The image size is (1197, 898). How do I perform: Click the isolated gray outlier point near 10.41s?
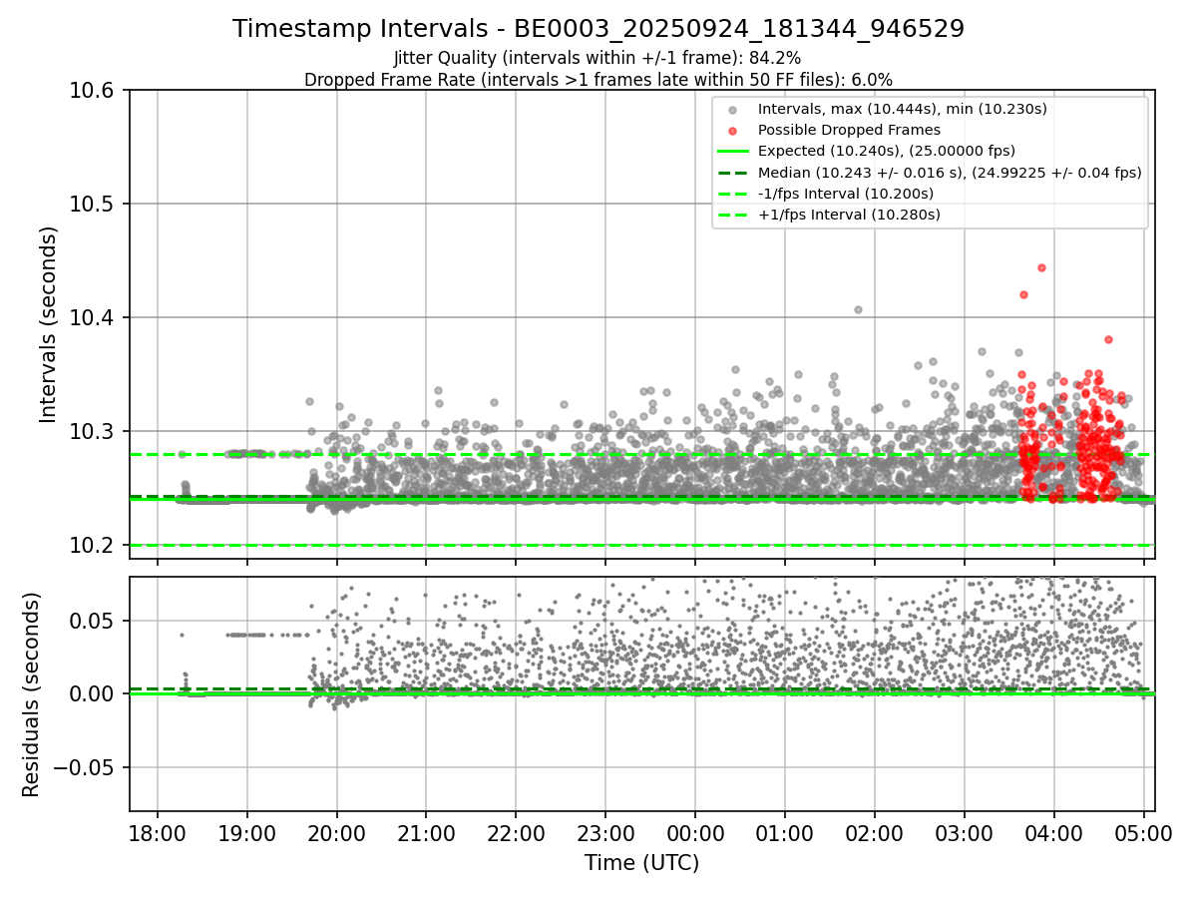(x=858, y=309)
